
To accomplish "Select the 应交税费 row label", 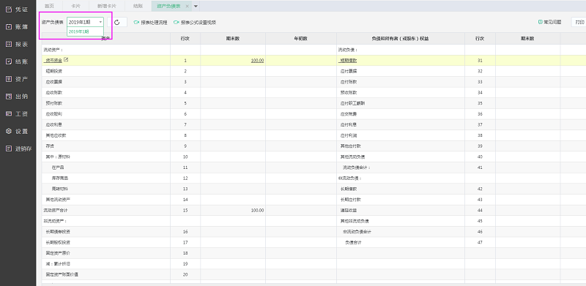I will [x=349, y=114].
